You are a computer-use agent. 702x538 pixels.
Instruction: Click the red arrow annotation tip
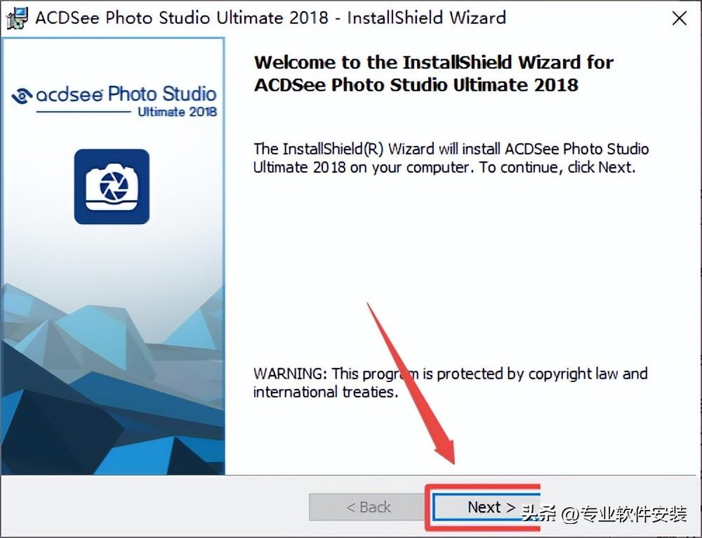tap(451, 459)
